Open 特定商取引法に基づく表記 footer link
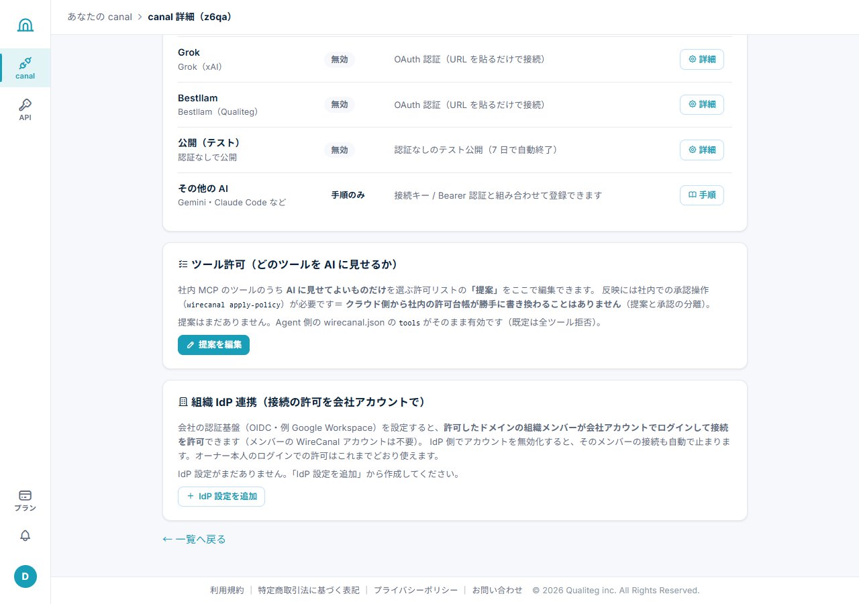This screenshot has width=859, height=604. (x=309, y=591)
